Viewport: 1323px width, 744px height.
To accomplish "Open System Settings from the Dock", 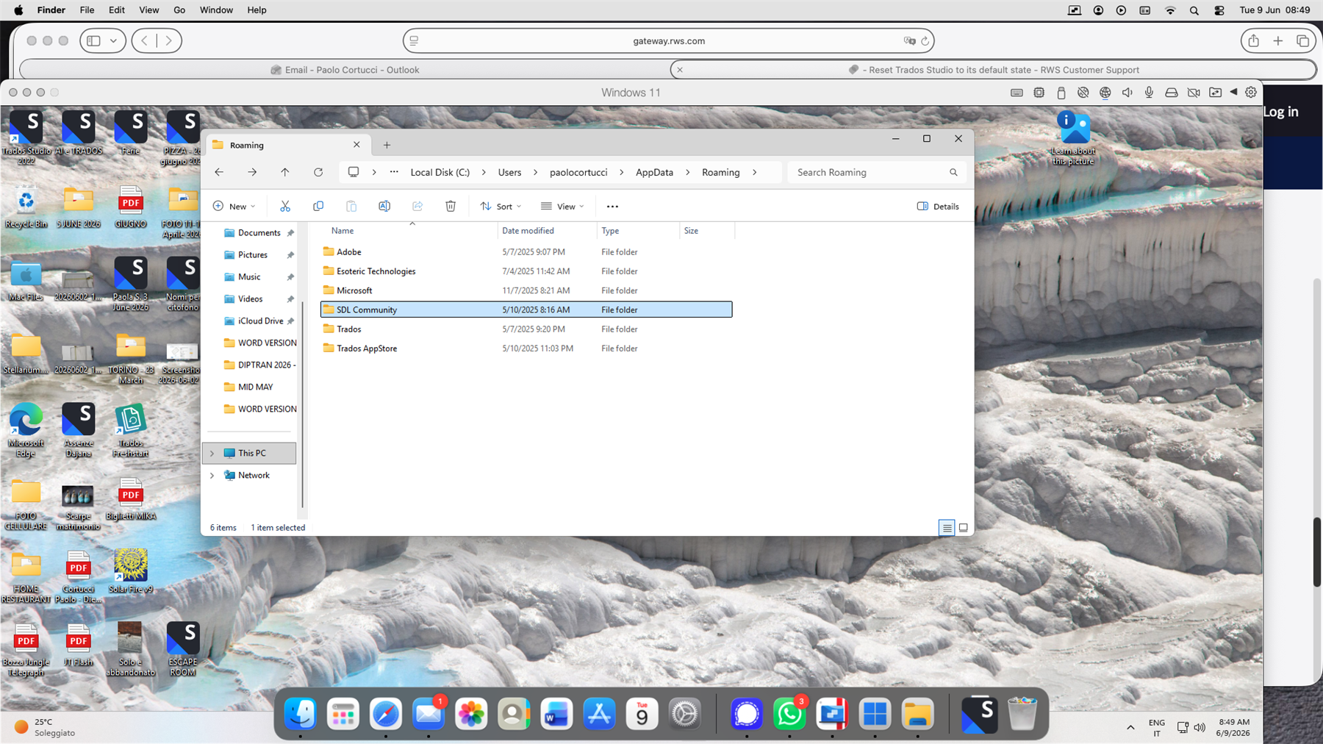I will tap(685, 713).
